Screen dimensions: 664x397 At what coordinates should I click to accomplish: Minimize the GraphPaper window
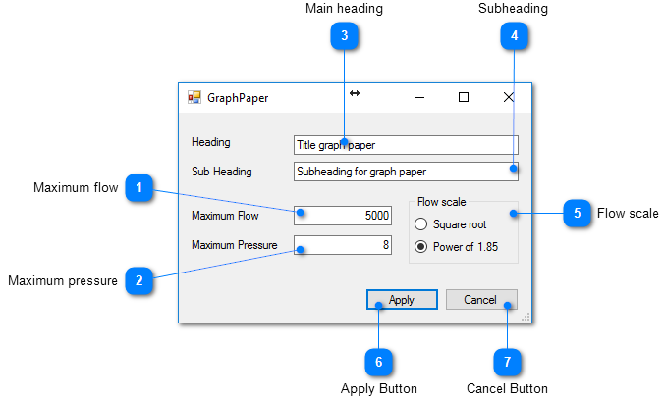(418, 97)
